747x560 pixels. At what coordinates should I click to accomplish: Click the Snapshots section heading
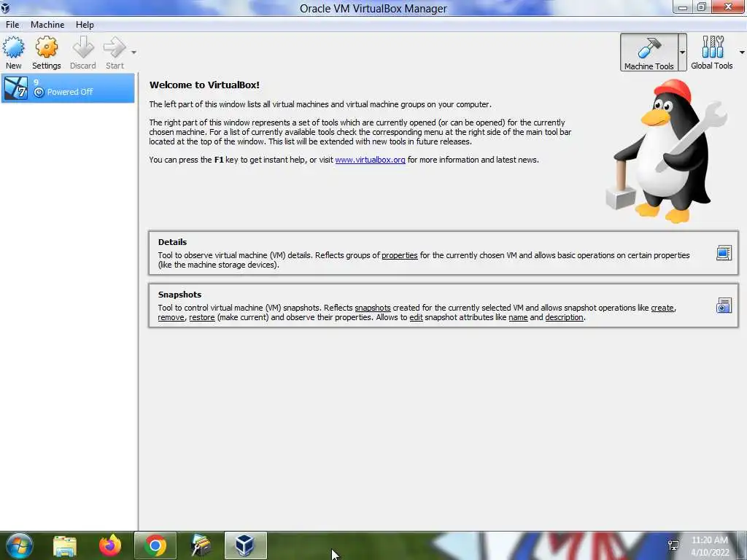coord(179,295)
